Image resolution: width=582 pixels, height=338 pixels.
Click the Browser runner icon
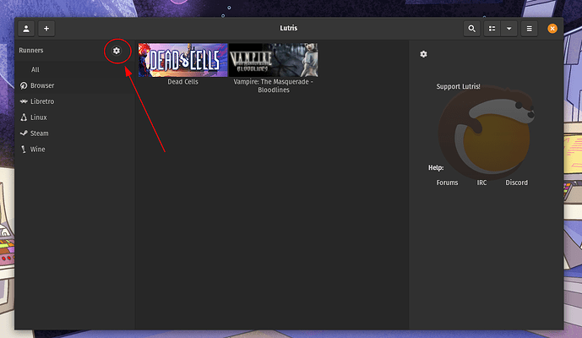[24, 86]
